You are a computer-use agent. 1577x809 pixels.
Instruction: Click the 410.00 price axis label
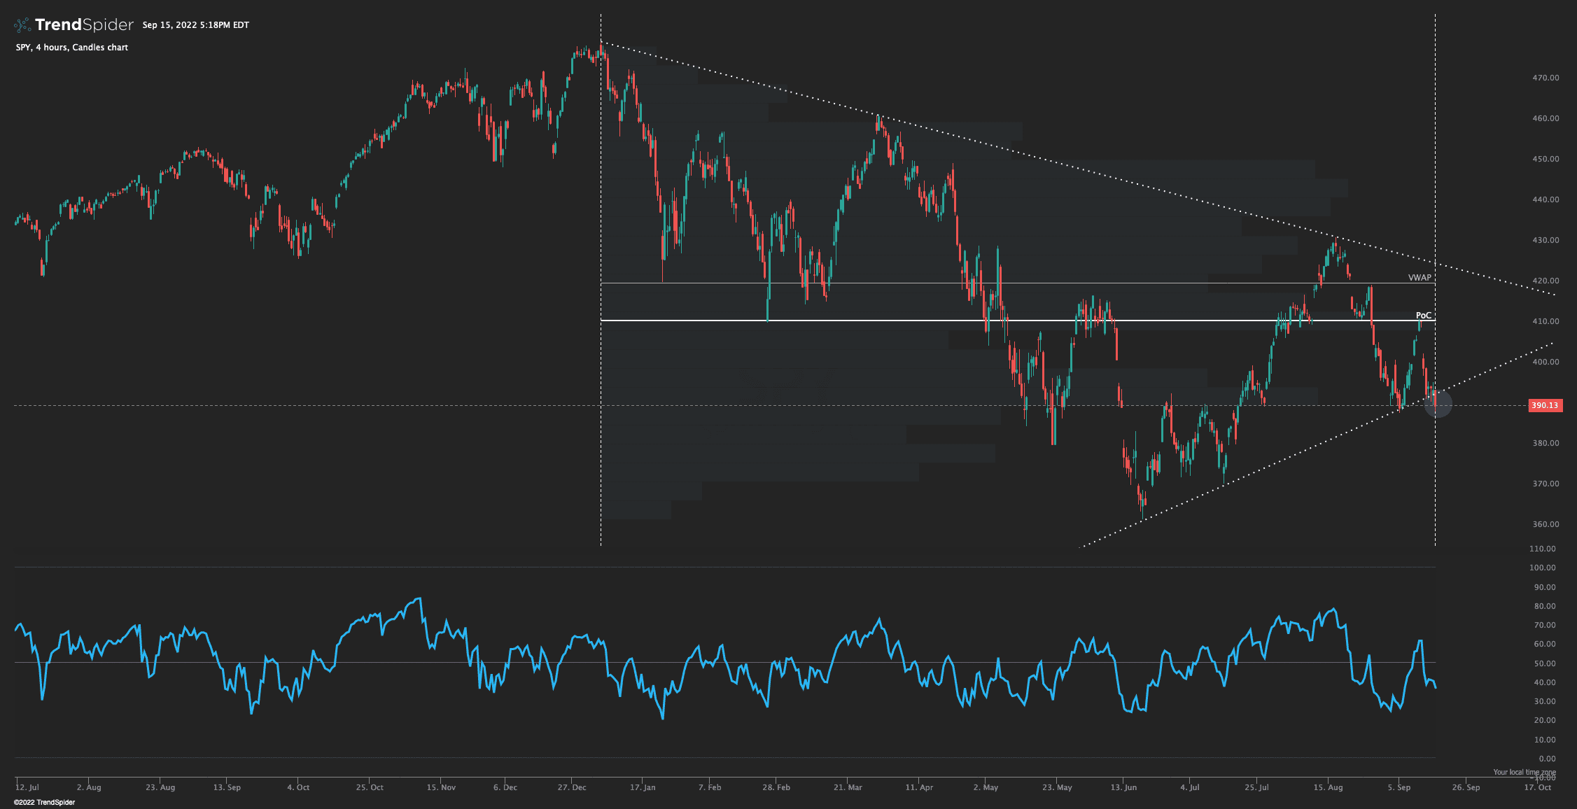pos(1546,321)
